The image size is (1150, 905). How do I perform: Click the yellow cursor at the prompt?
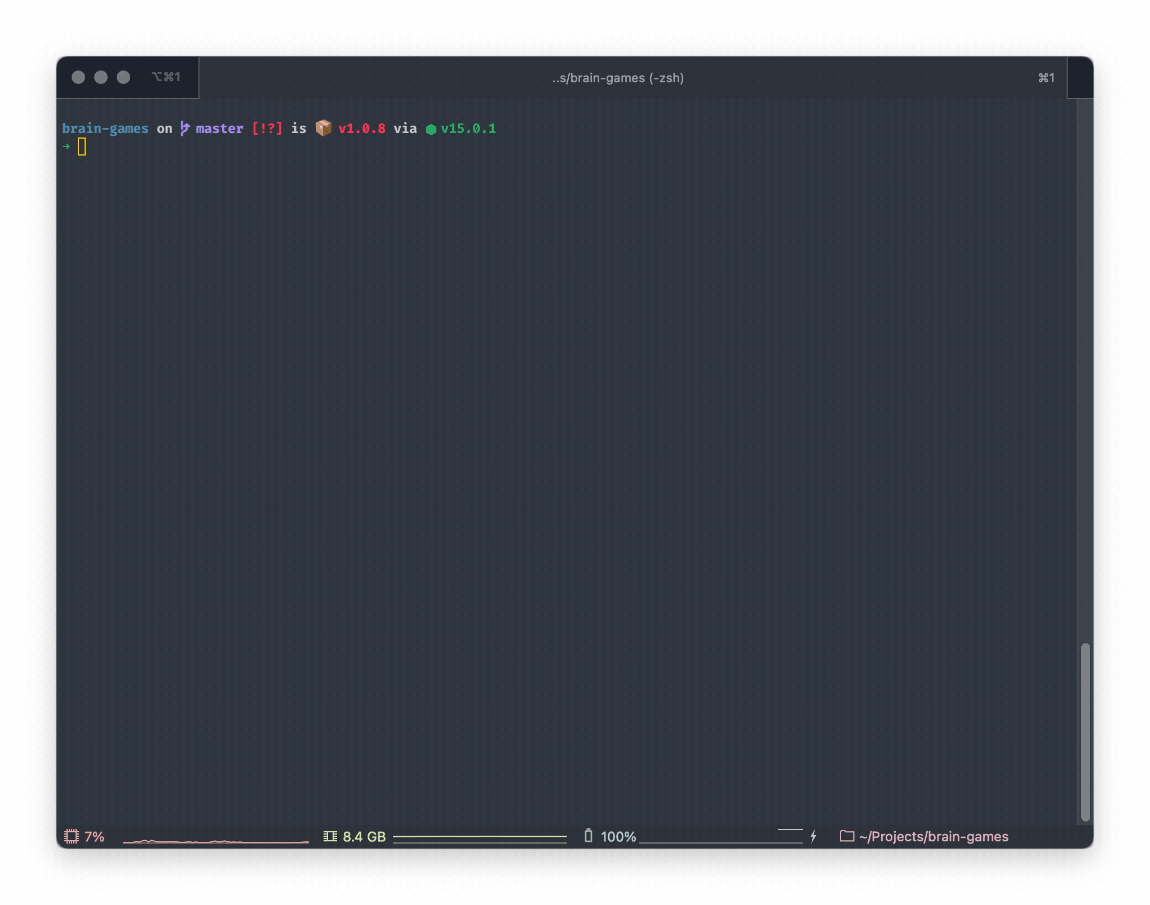(x=82, y=147)
